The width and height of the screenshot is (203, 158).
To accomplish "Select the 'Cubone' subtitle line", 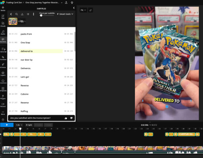I will point(41,94).
